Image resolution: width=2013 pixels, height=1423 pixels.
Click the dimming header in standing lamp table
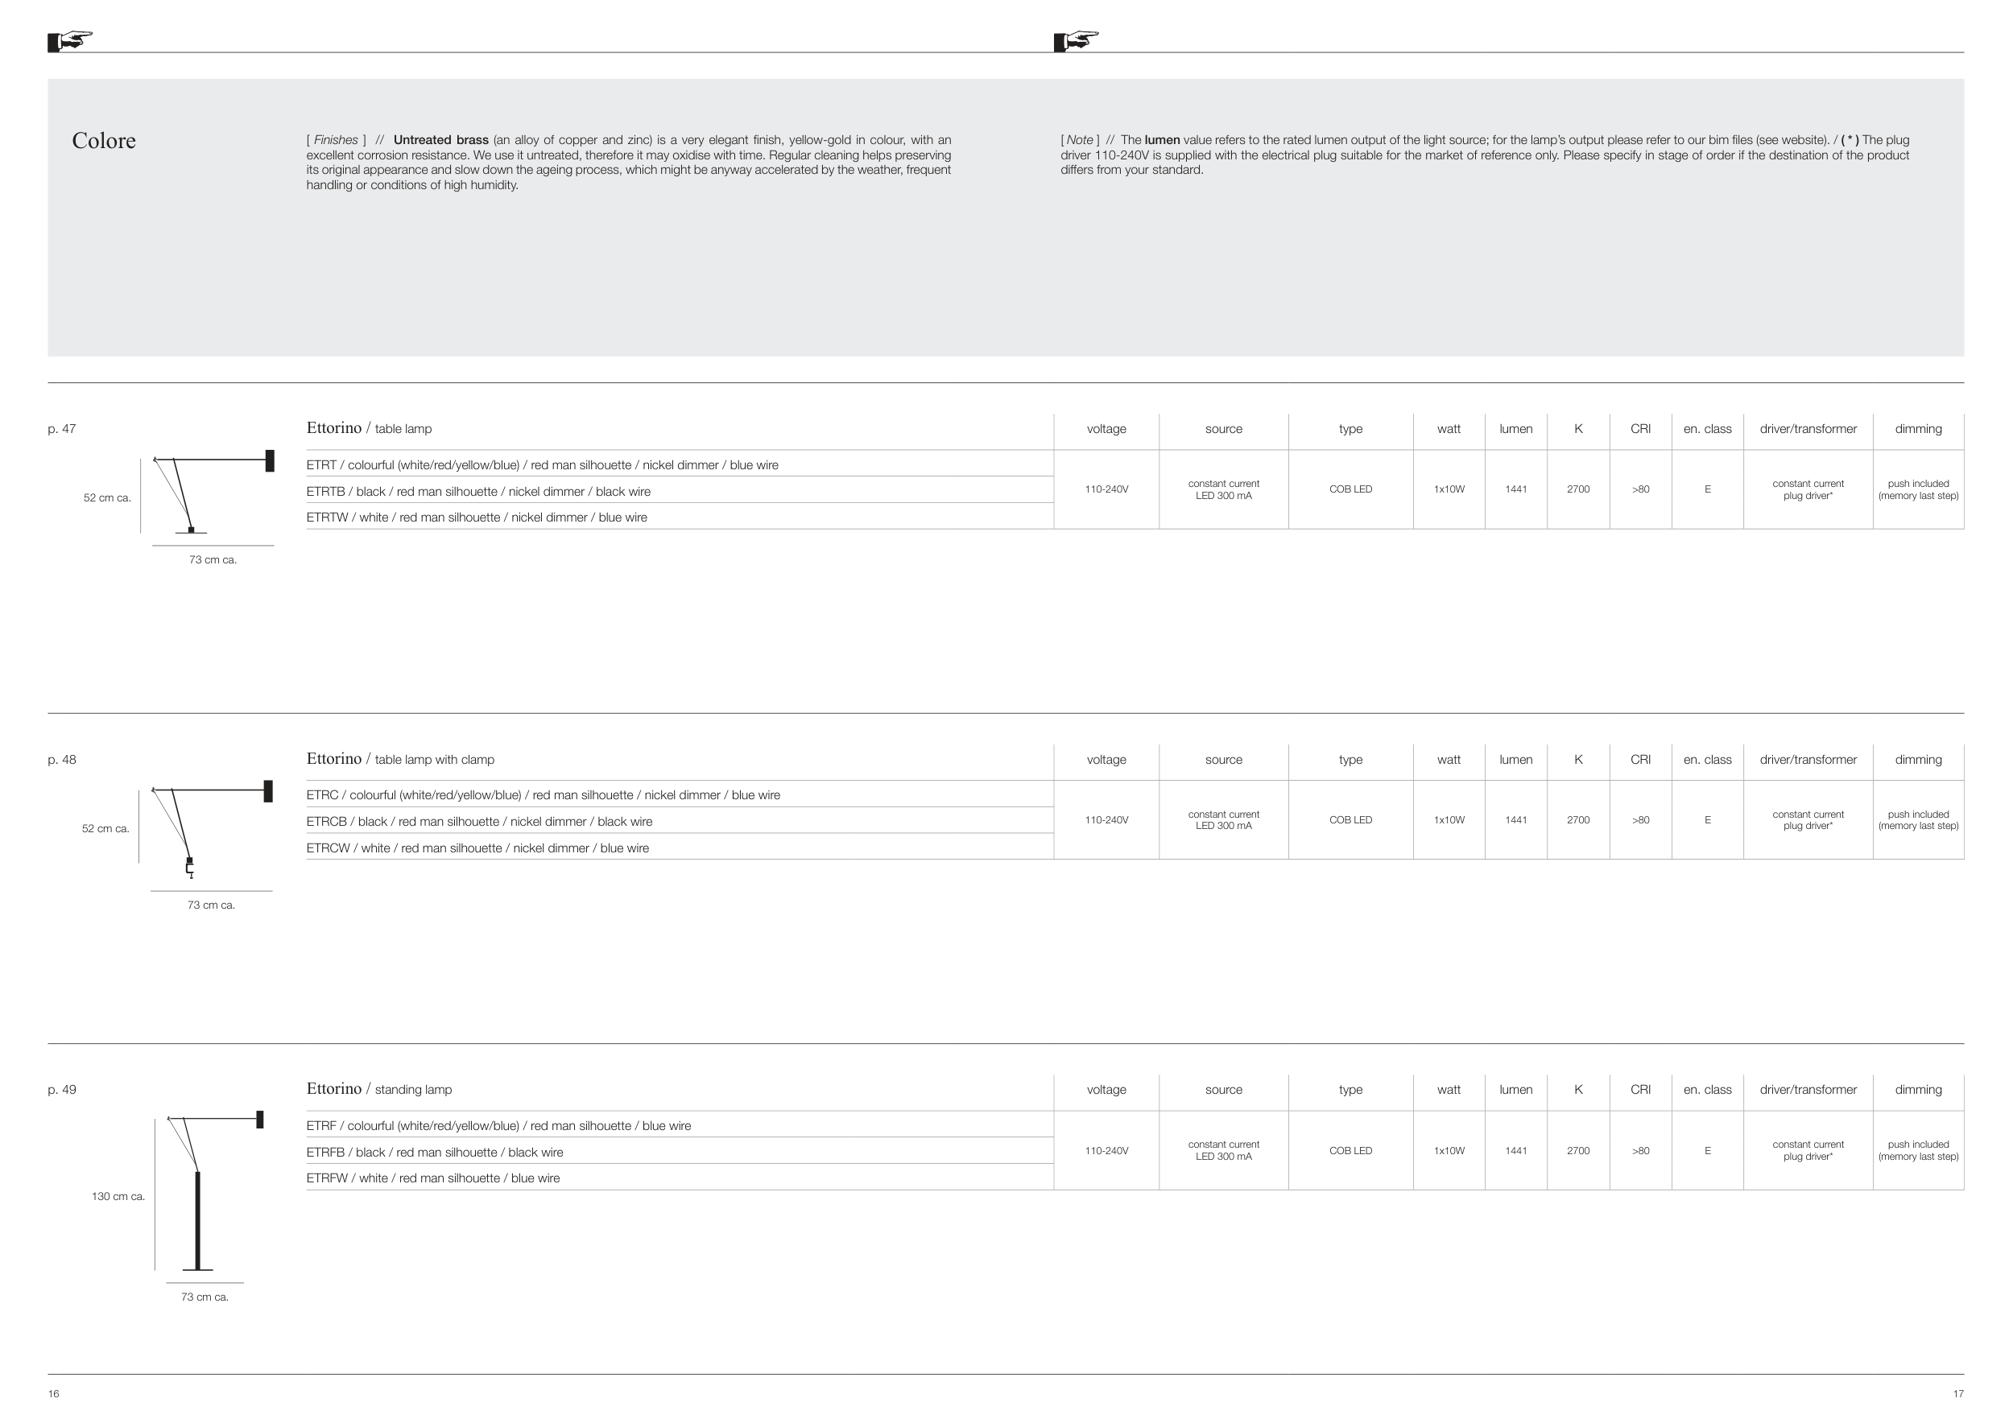pos(1917,1090)
